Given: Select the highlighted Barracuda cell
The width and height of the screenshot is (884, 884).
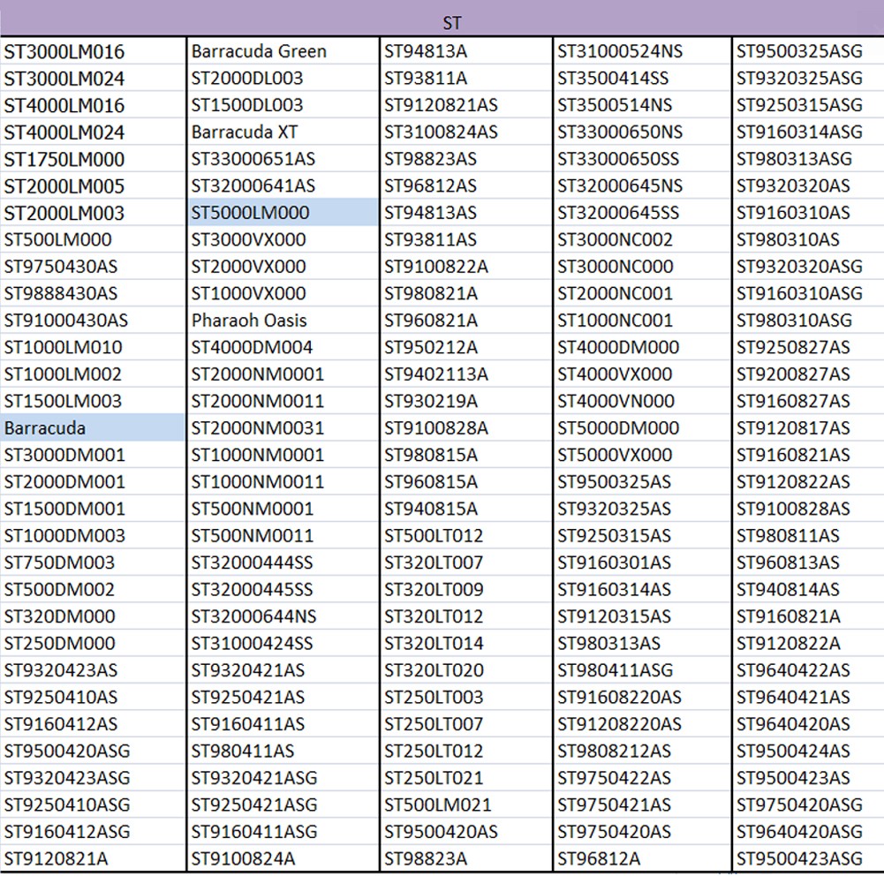Looking at the screenshot, I should coord(93,428).
